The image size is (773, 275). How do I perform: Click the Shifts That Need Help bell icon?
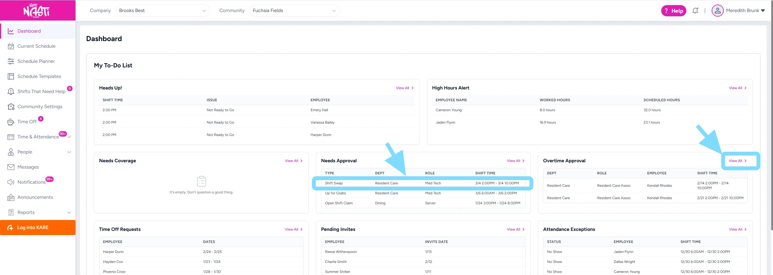tap(11, 92)
